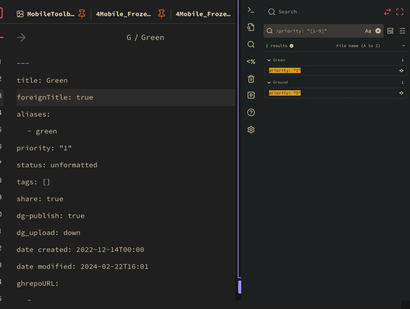
Task: Click the 'dg-publish: true' line
Action: tap(50, 216)
